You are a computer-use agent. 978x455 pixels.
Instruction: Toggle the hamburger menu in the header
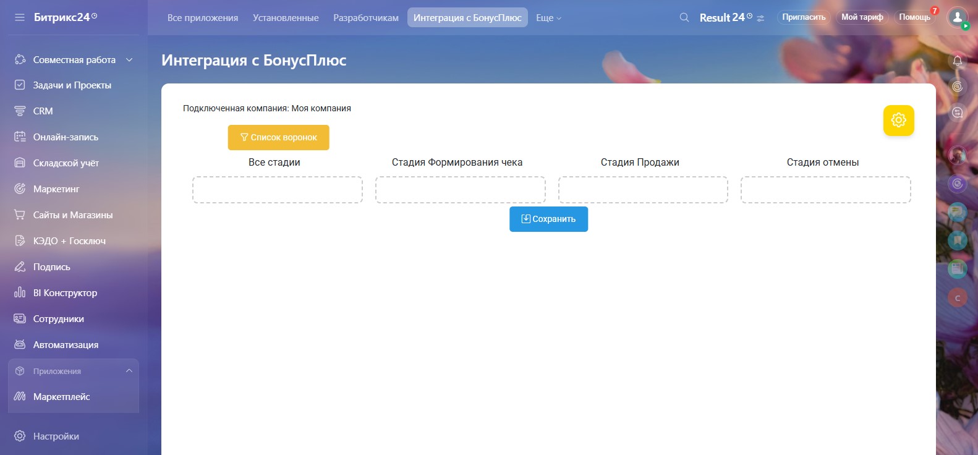coord(20,17)
